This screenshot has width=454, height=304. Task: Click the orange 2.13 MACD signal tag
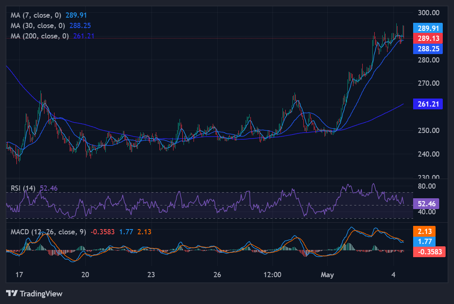(424, 232)
